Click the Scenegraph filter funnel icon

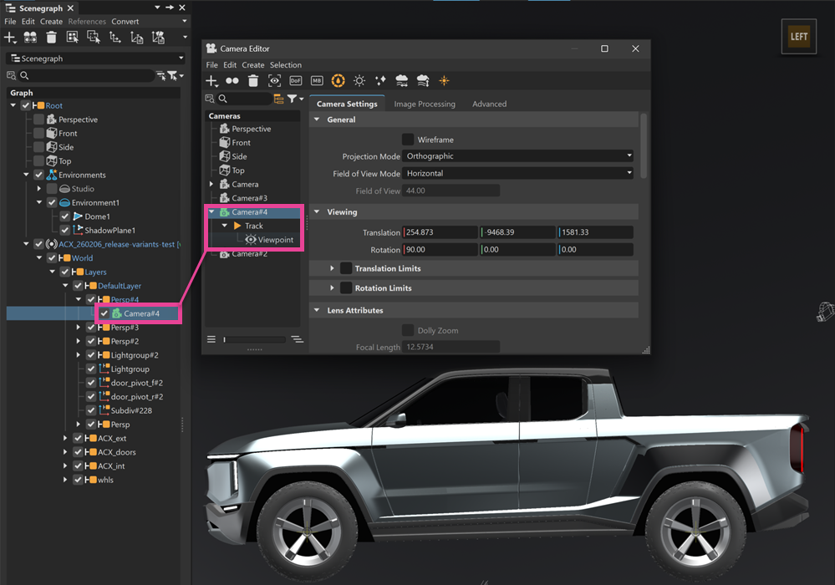(x=172, y=75)
